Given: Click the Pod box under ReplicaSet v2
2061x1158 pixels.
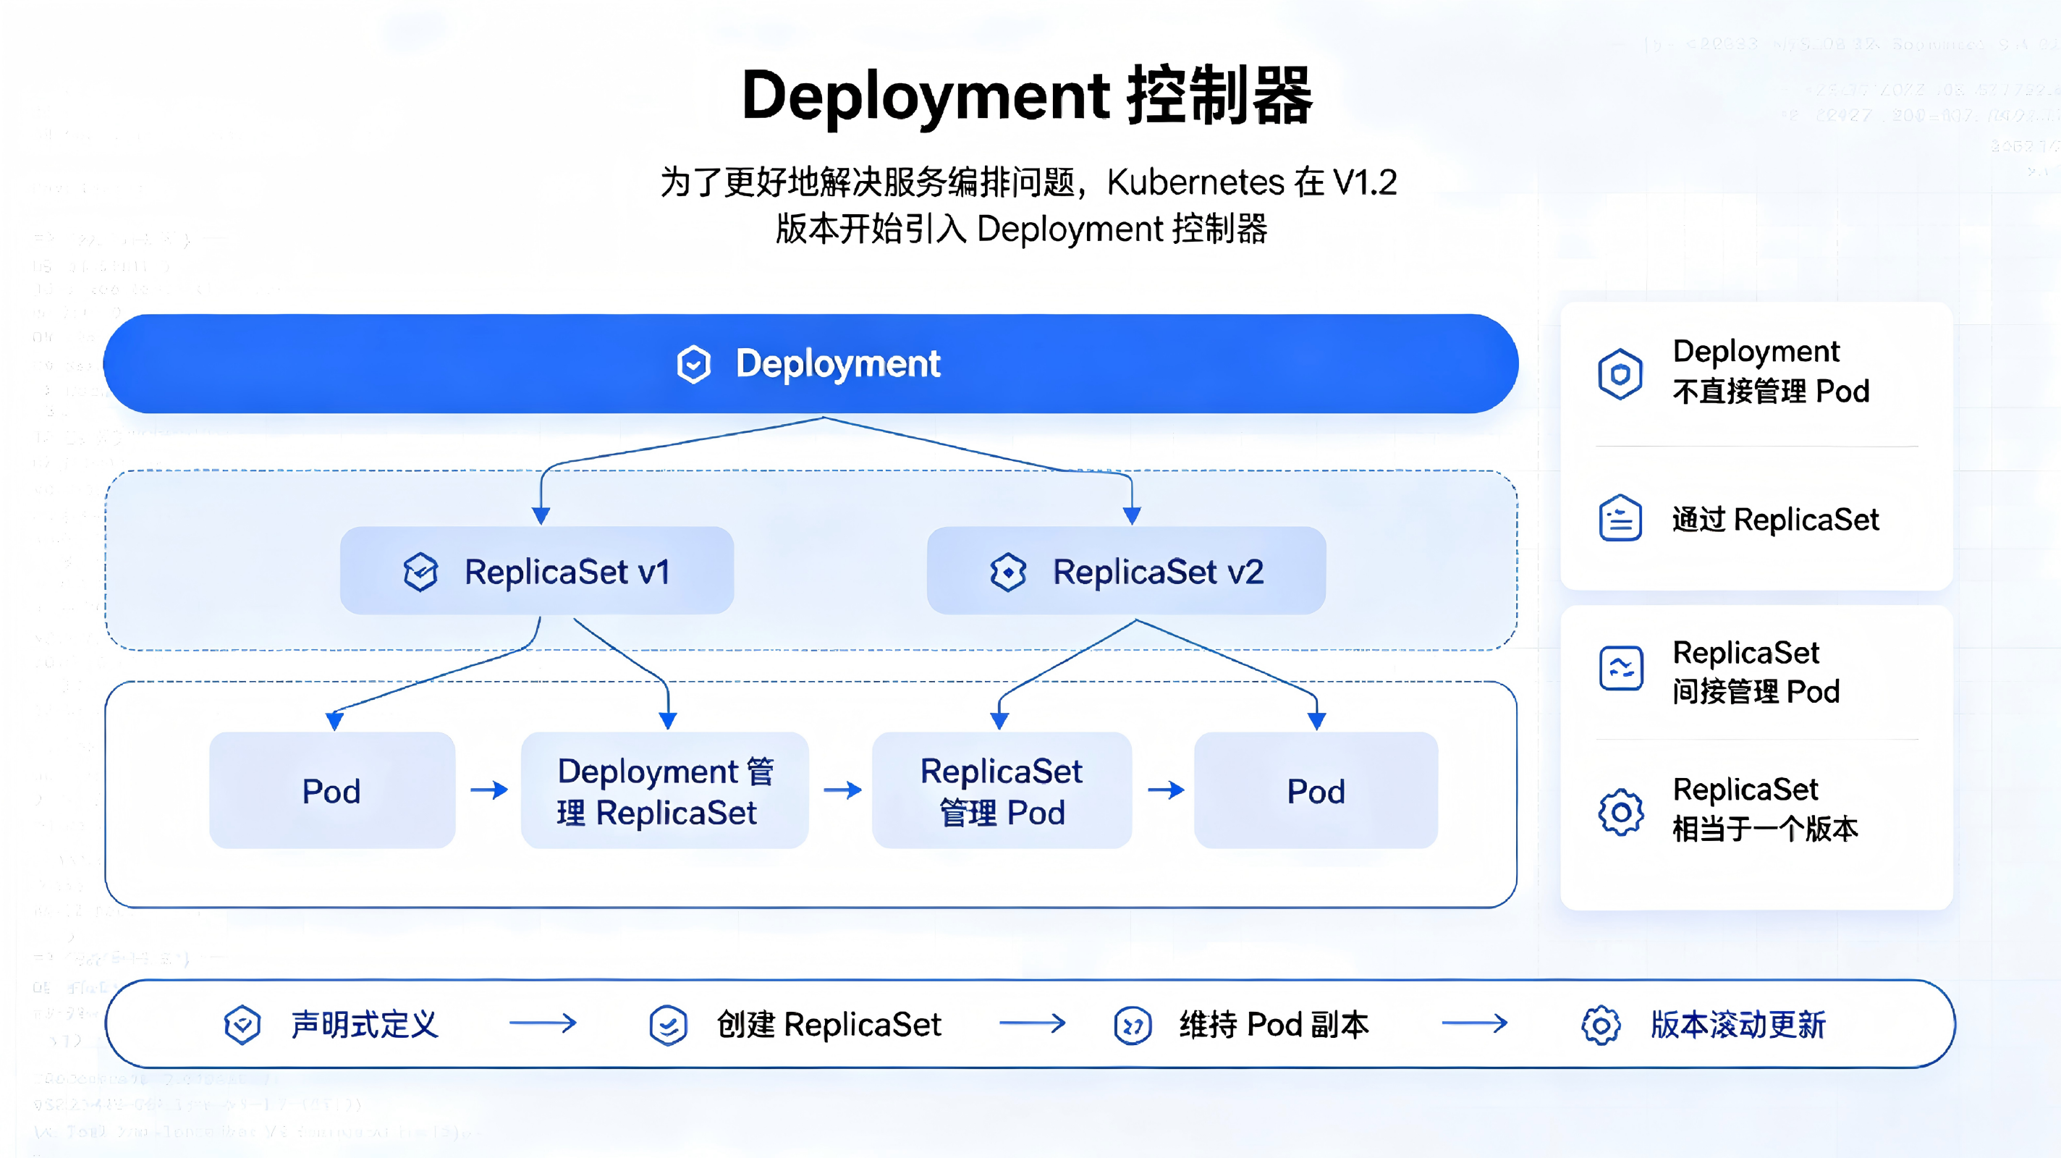Looking at the screenshot, I should click(x=1316, y=790).
